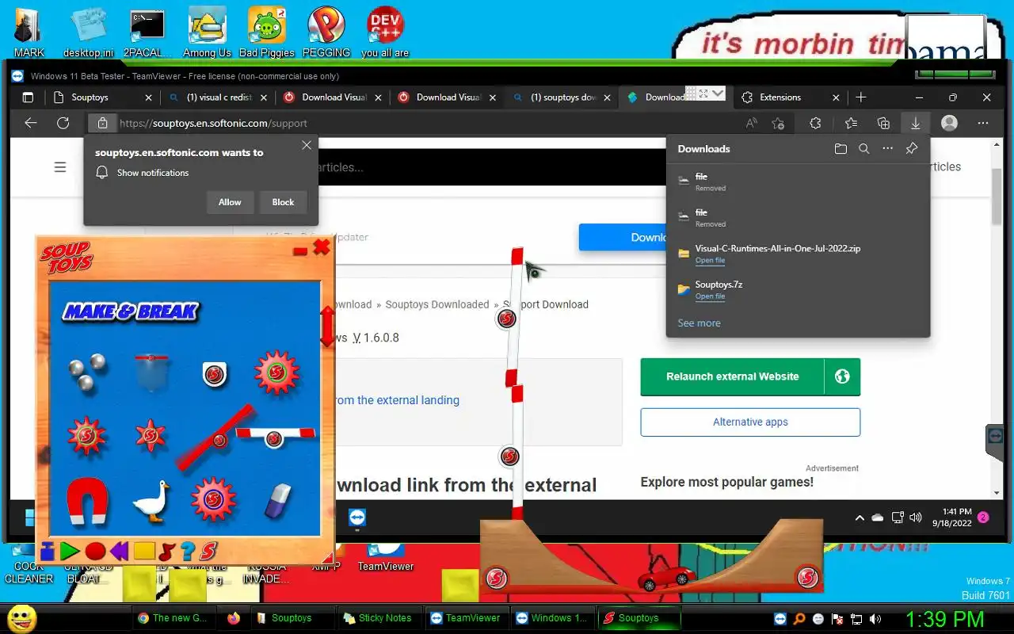Toggle the red music note sound icon
This screenshot has width=1014, height=634.
tap(166, 550)
